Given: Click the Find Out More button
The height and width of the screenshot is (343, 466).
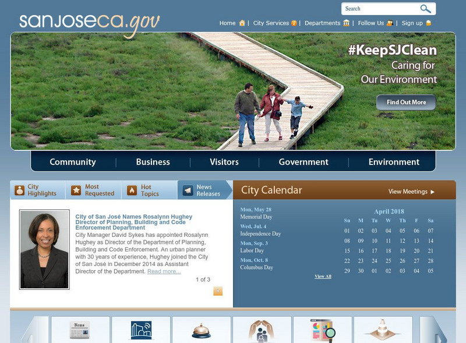Looking at the screenshot, I should point(406,102).
